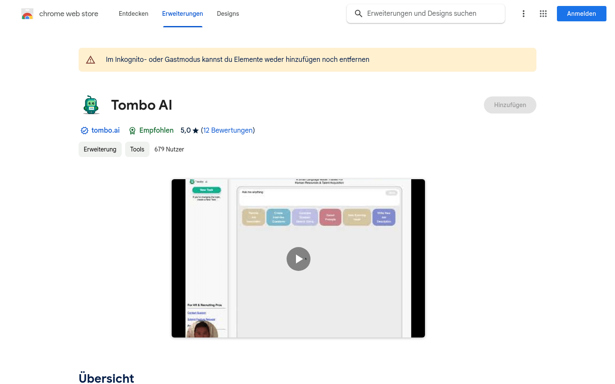
Task: Open the Entdecken tab
Action: click(134, 14)
